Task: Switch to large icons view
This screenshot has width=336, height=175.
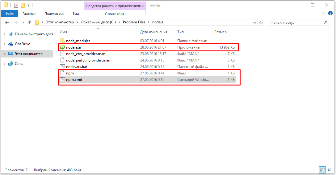Action: [x=329, y=170]
